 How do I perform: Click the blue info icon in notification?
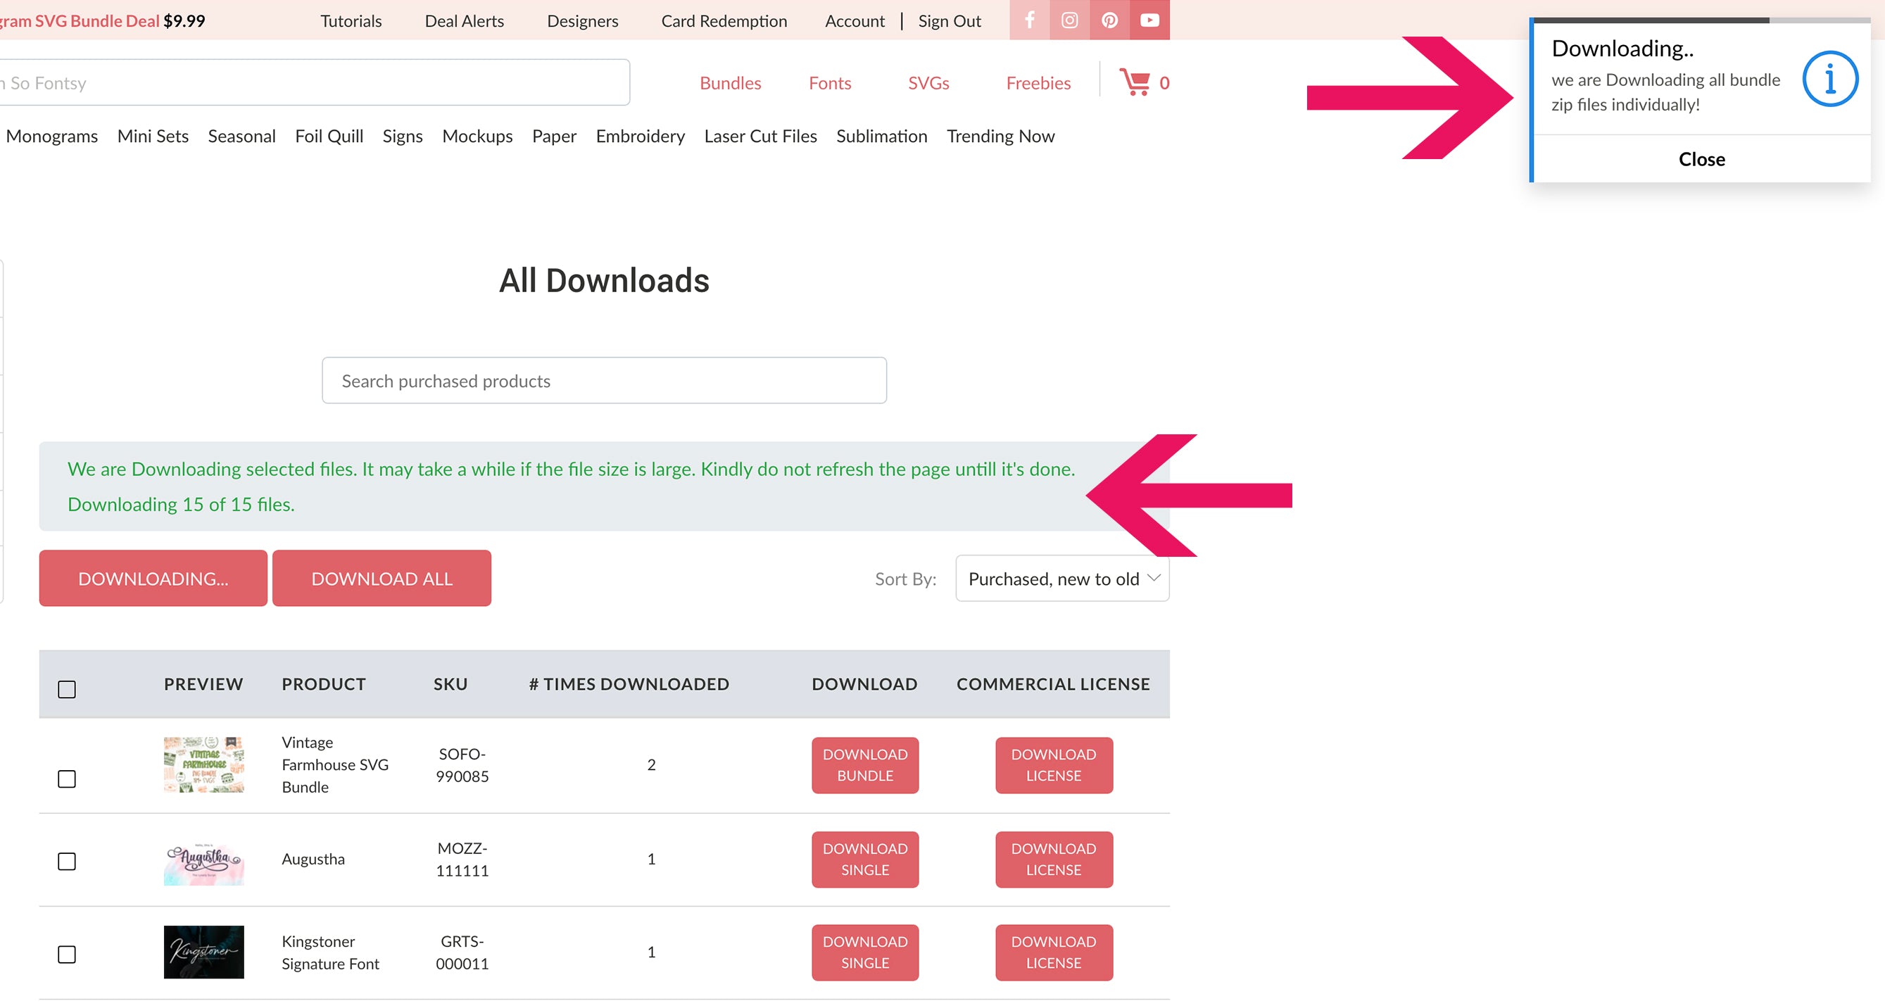tap(1829, 78)
